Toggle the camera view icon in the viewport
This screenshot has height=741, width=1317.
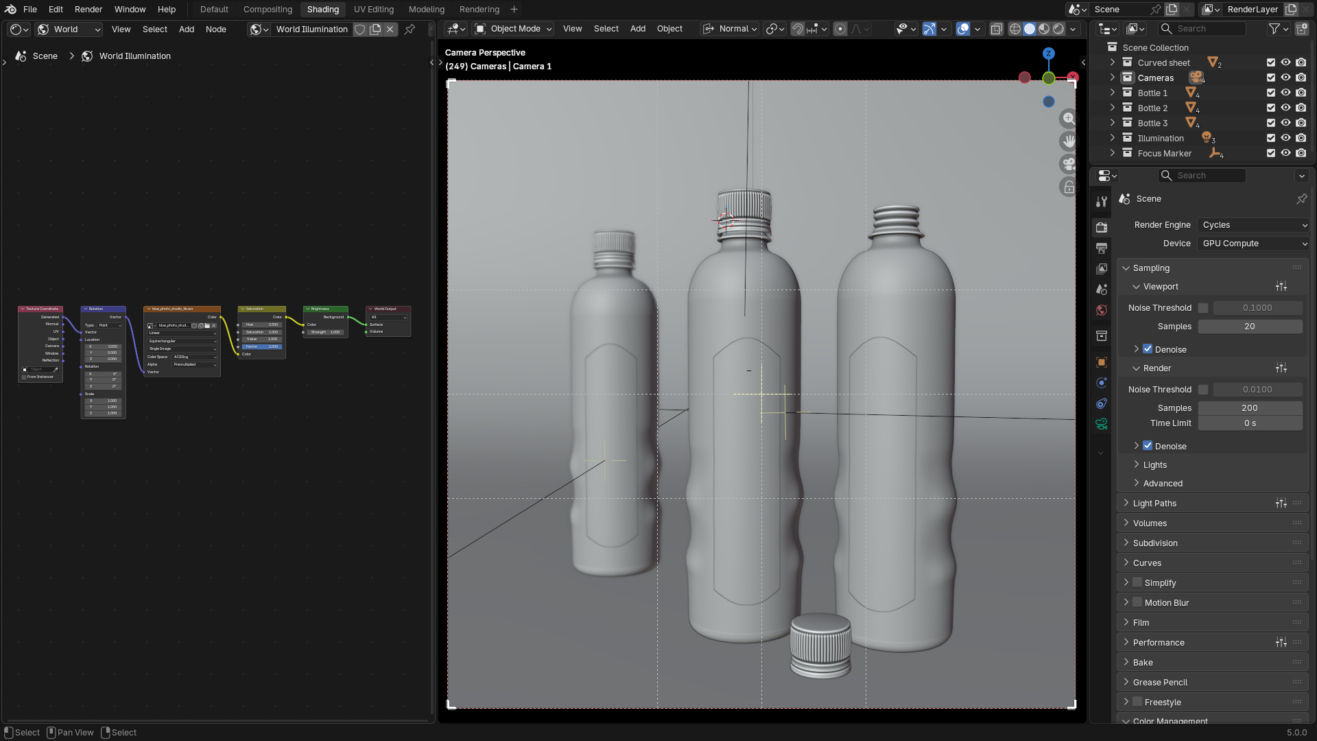point(1069,164)
